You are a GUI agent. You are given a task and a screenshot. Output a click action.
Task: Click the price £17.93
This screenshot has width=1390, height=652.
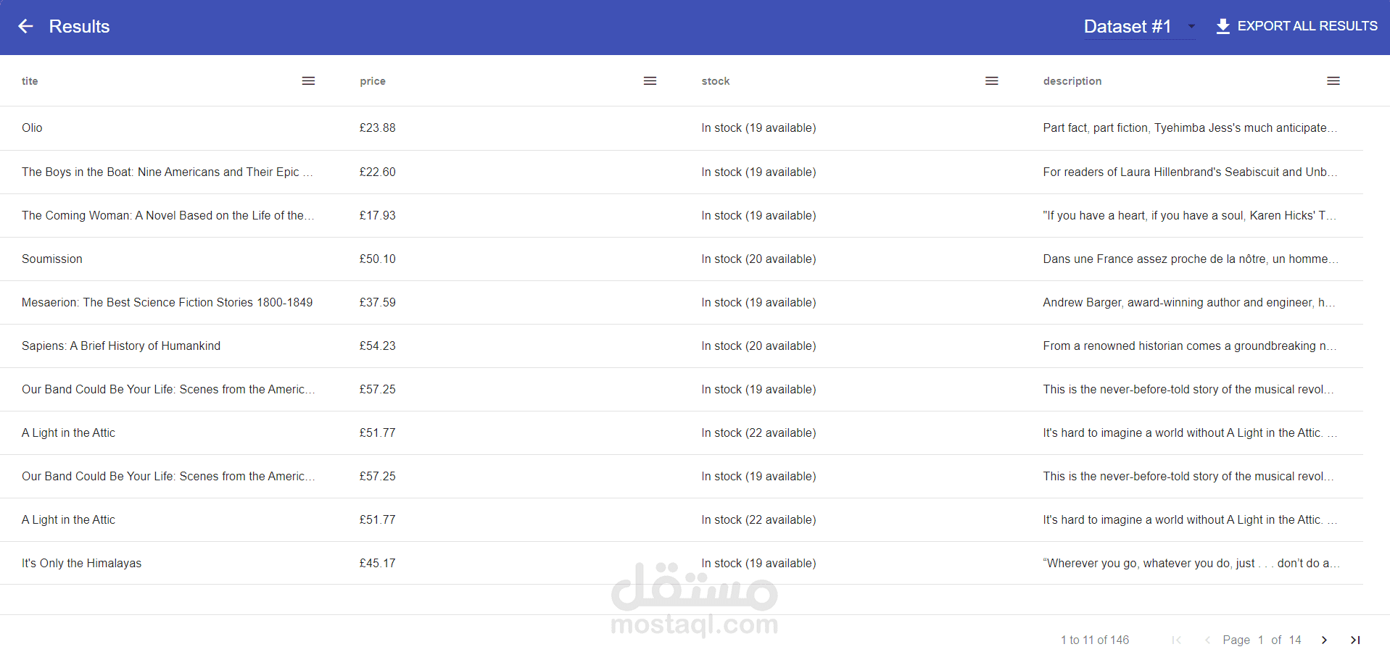pyautogui.click(x=378, y=215)
